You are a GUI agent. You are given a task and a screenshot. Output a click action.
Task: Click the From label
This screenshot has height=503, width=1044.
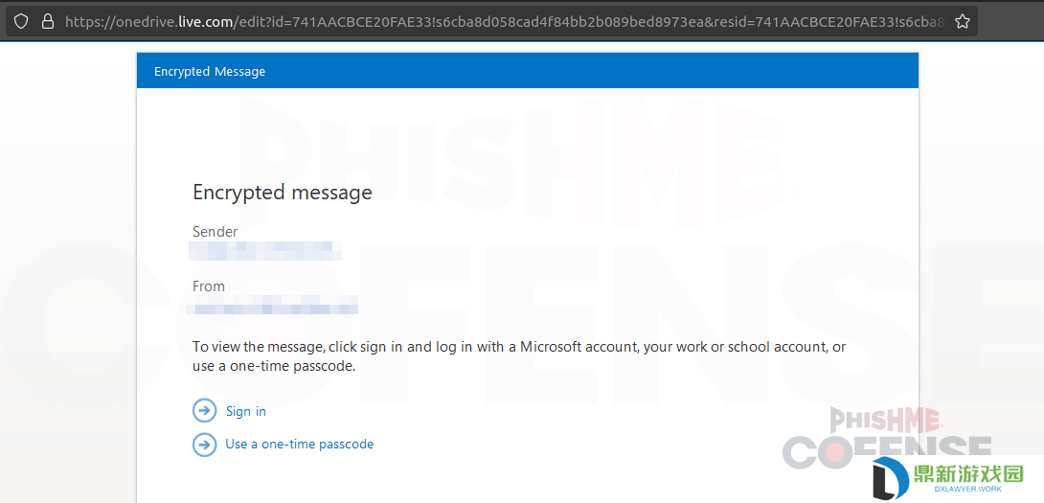pos(209,286)
